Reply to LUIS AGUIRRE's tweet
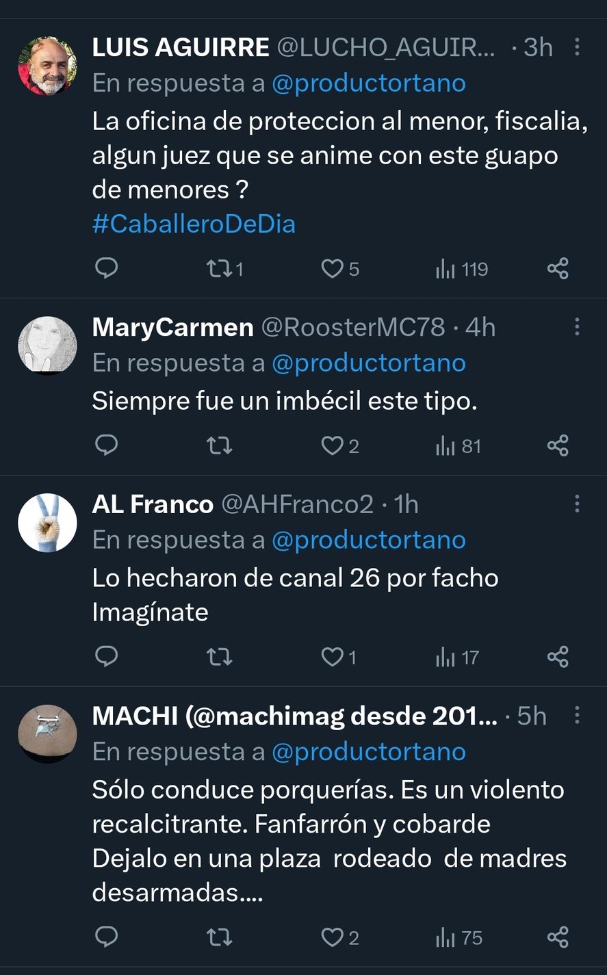 [x=106, y=268]
